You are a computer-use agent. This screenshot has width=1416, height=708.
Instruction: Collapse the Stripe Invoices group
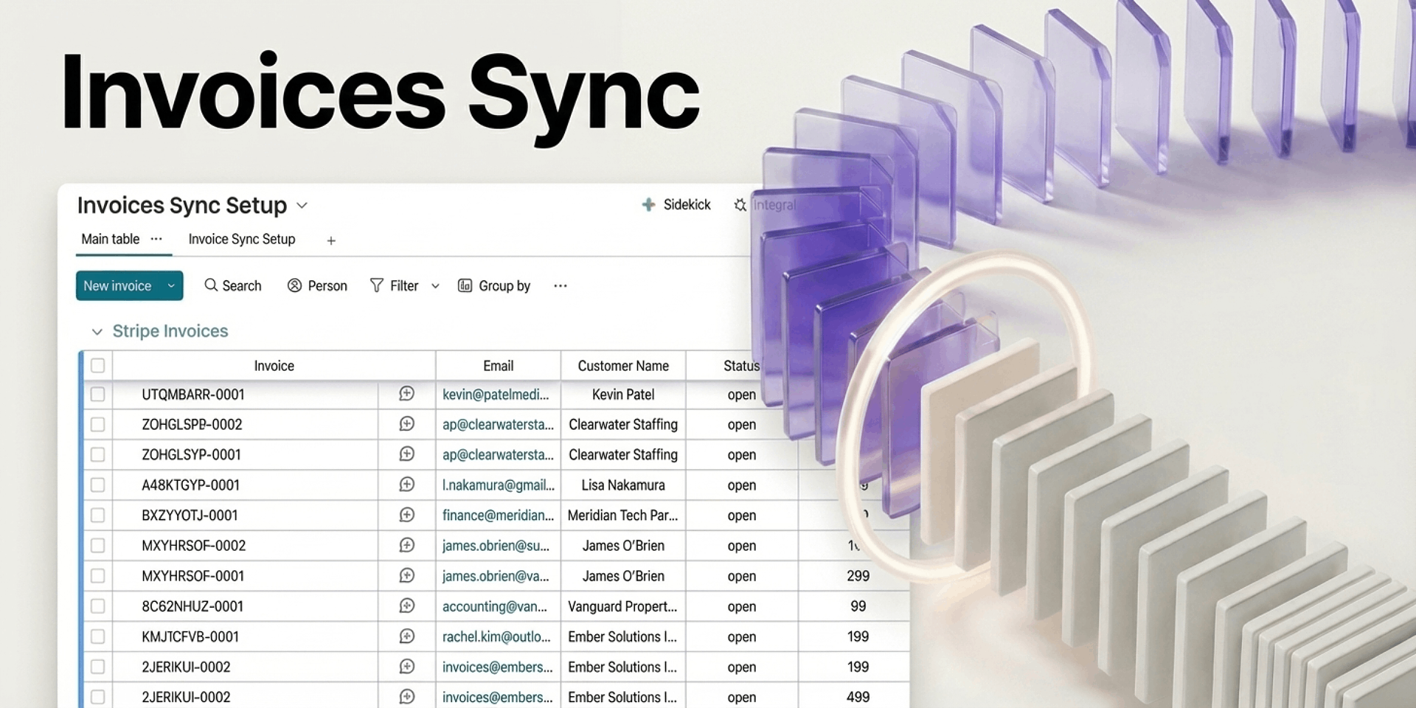click(x=97, y=332)
